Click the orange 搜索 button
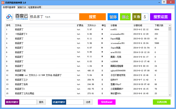Viewport: 176px width, 109px height. (92, 17)
